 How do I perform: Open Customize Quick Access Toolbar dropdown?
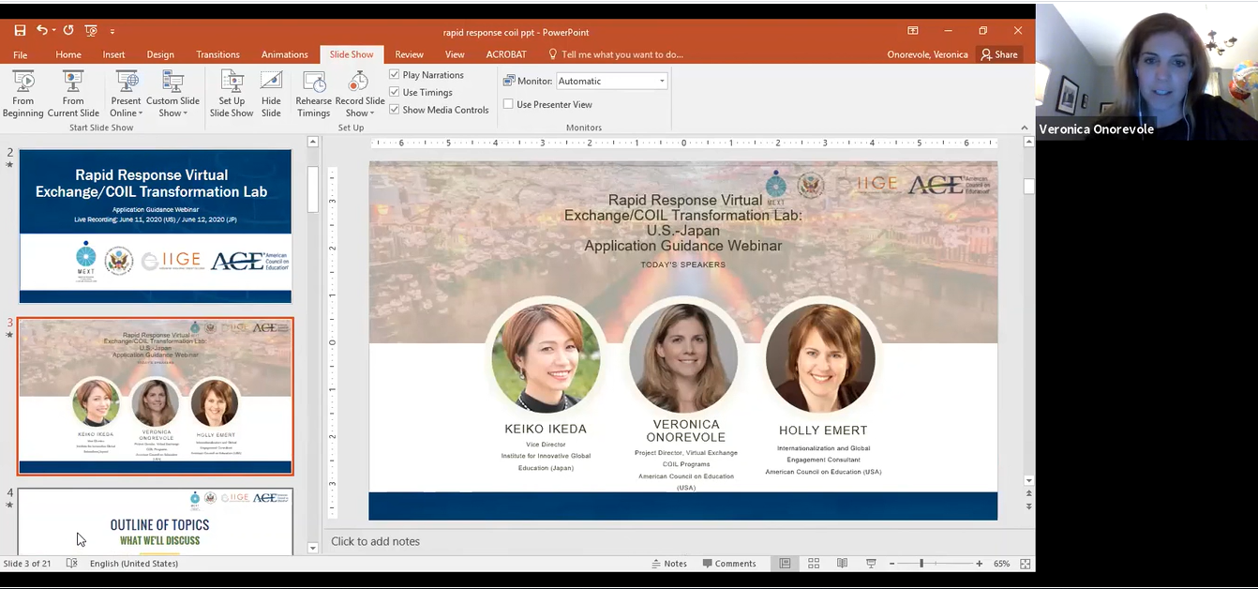click(x=112, y=32)
